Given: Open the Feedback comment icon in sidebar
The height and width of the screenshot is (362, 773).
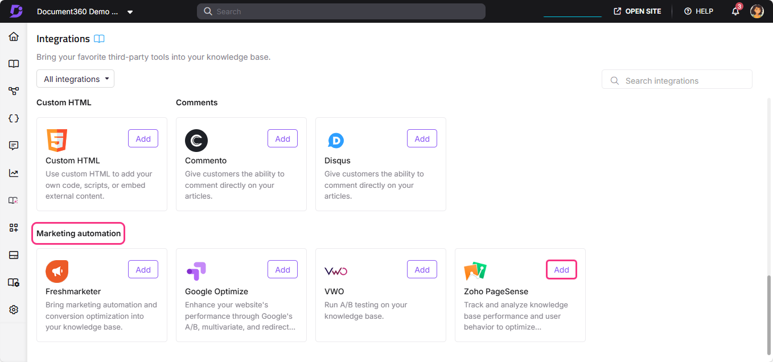Looking at the screenshot, I should [13, 145].
